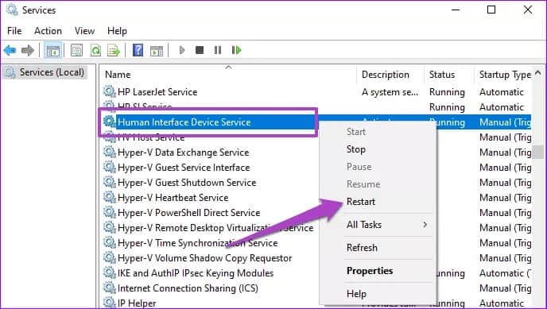Open the Help menu in menu bar

[x=117, y=31]
